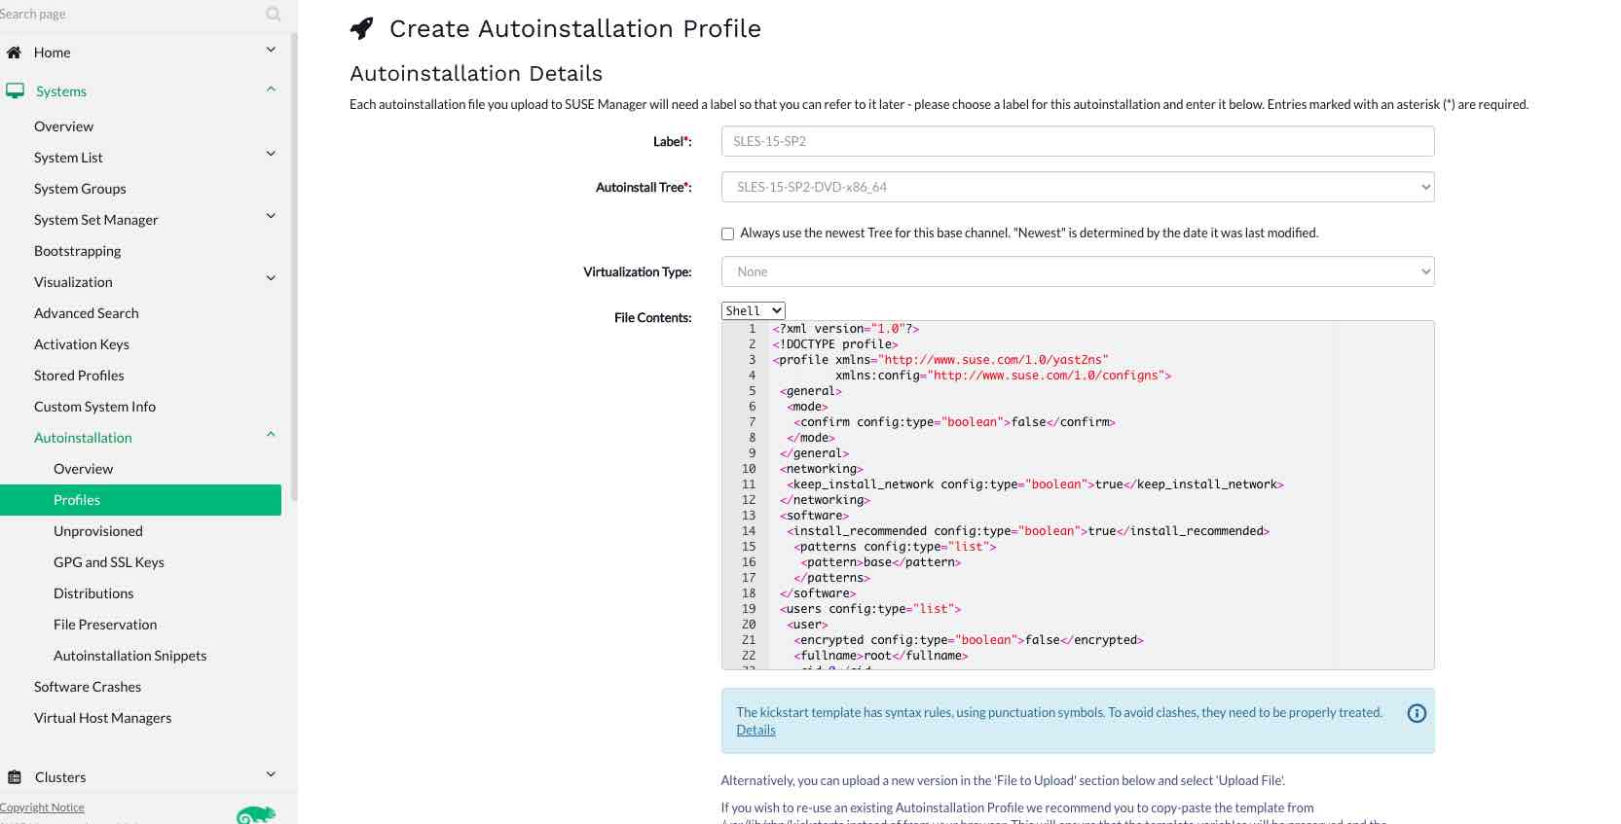Click the Copyright Notice link
Image resolution: width=1621 pixels, height=824 pixels.
42,807
